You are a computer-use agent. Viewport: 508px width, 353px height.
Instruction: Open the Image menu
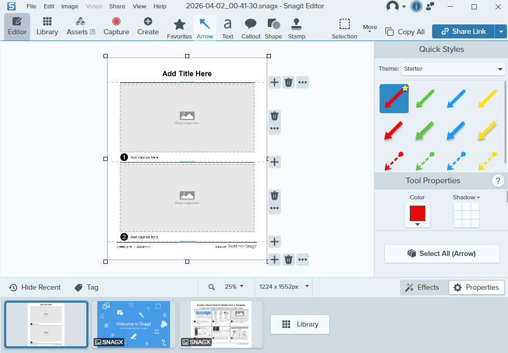pos(70,6)
